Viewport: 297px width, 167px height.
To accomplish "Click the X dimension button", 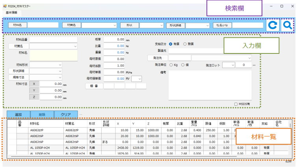I will (34, 84).
